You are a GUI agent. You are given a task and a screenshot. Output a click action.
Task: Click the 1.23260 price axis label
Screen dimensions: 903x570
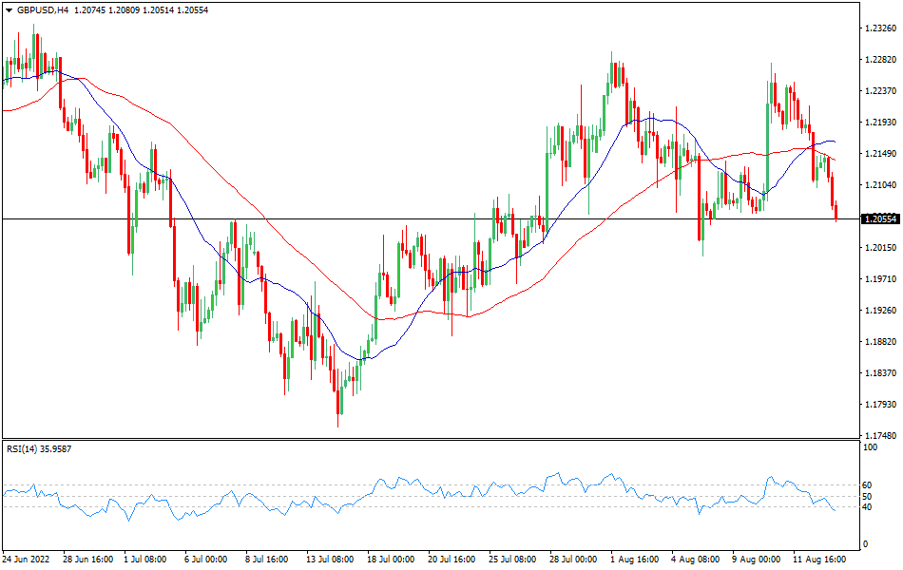[879, 28]
